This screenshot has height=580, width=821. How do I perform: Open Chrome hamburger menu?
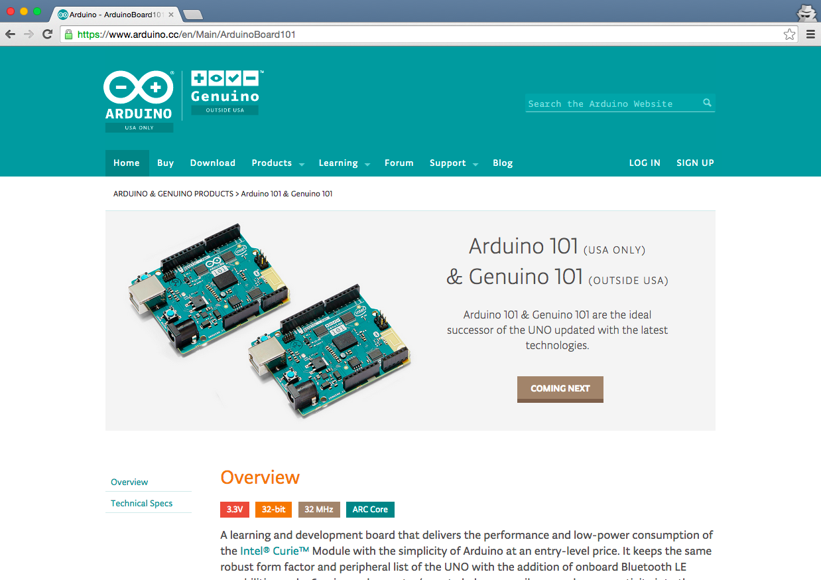pyautogui.click(x=810, y=35)
